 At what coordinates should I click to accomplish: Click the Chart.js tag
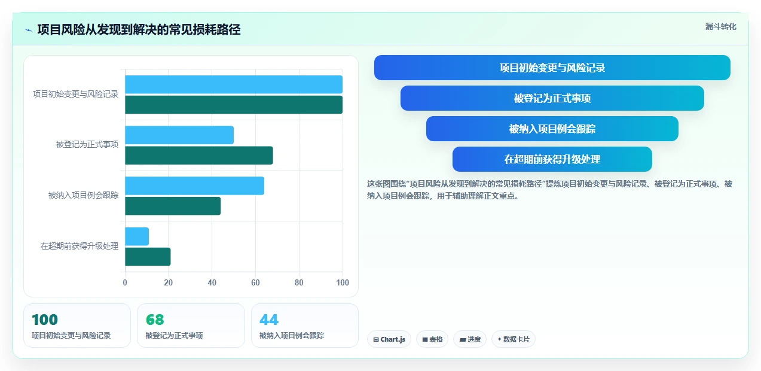coord(389,339)
